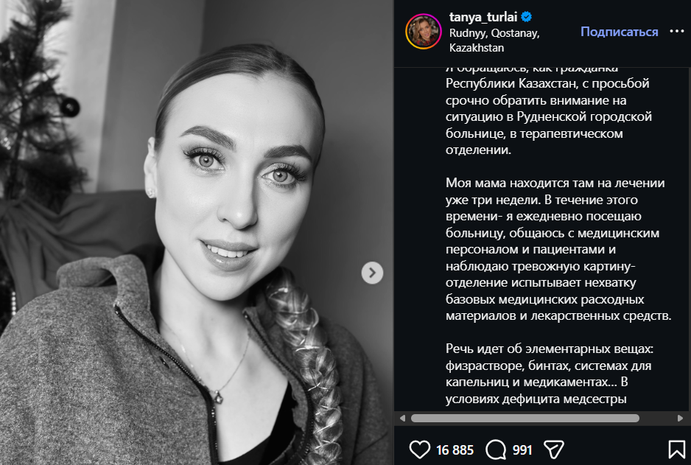The image size is (691, 465).
Task: Open tanya_turlai's profile avatar picture
Action: [x=424, y=32]
